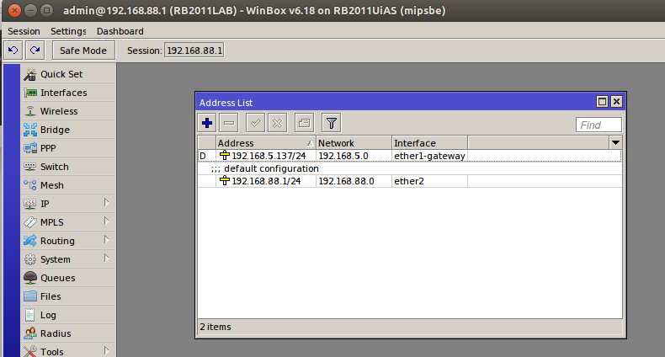The height and width of the screenshot is (357, 665).
Task: Open Files in the sidebar
Action: pos(51,296)
